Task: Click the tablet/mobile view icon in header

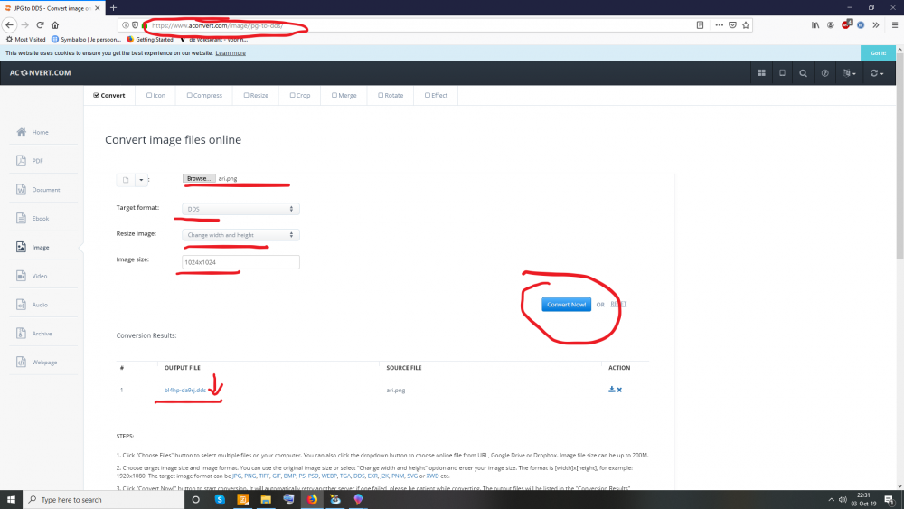Action: [x=782, y=73]
